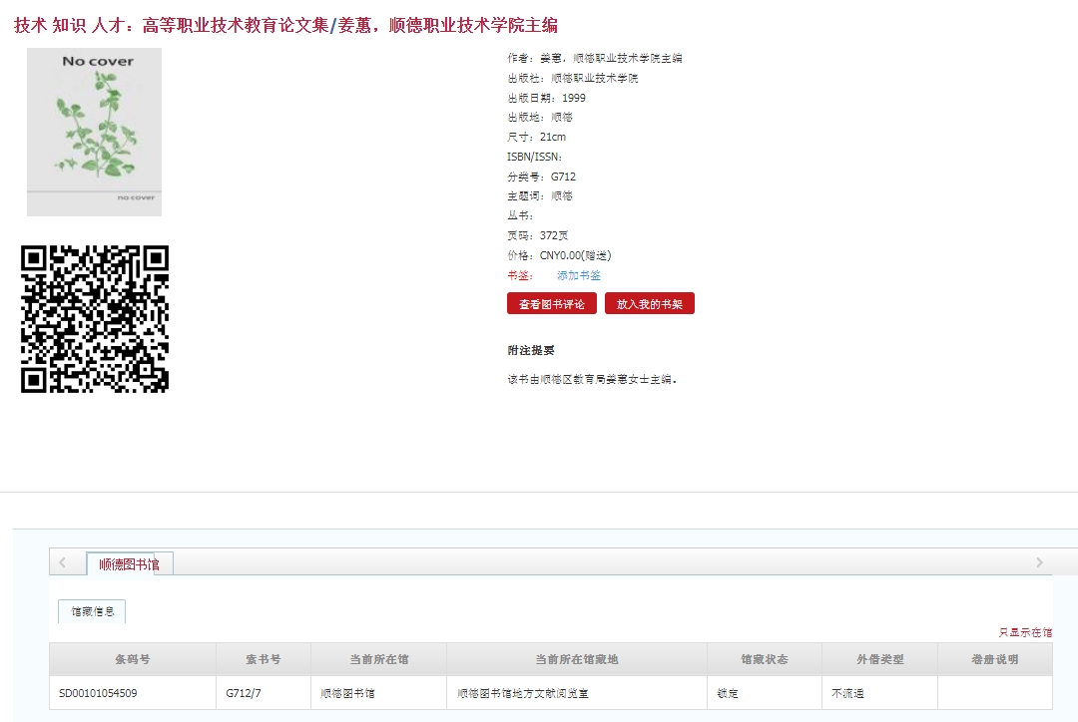The image size is (1078, 722).
Task: Click the 外借类型 column header
Action: (x=880, y=659)
